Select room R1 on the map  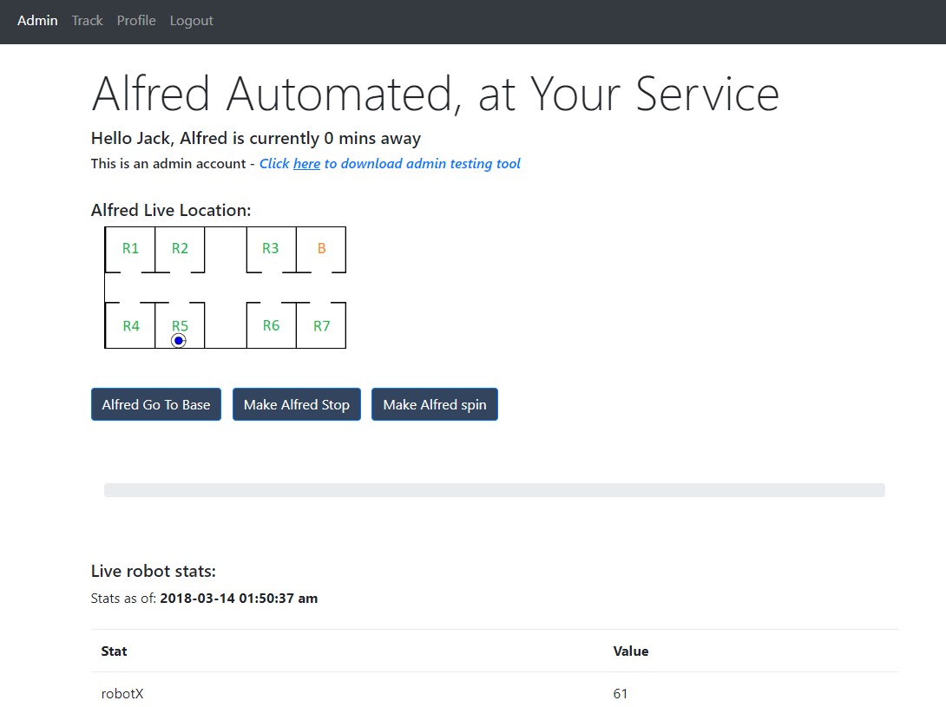130,249
